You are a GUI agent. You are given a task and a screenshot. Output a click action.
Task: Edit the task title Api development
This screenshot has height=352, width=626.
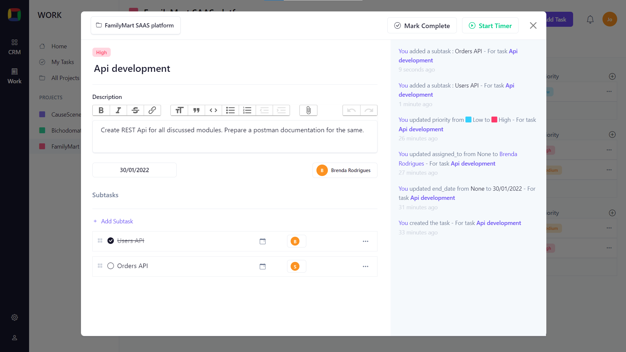click(x=132, y=69)
